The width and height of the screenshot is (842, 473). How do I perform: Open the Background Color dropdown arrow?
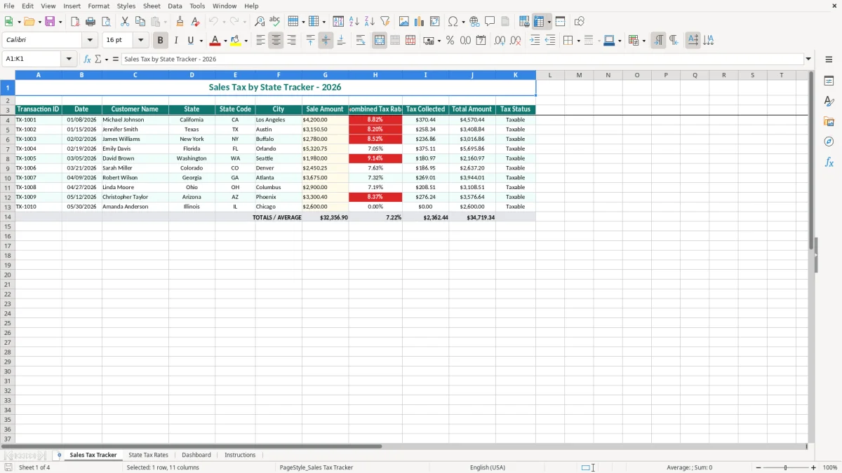point(246,41)
